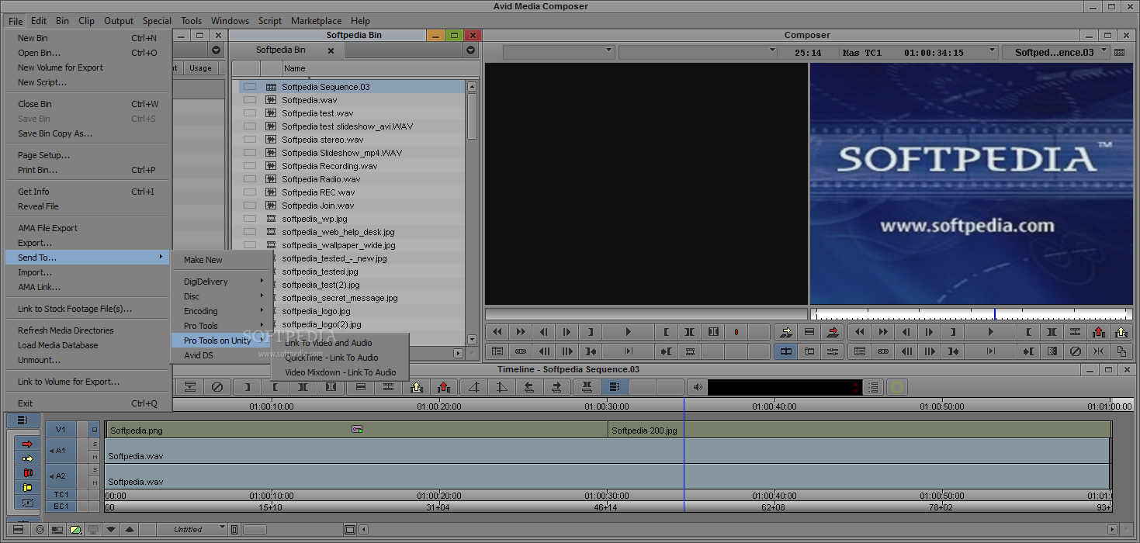Click the green circle icon in timeline toolbar
The width and height of the screenshot is (1140, 543).
pyautogui.click(x=897, y=387)
